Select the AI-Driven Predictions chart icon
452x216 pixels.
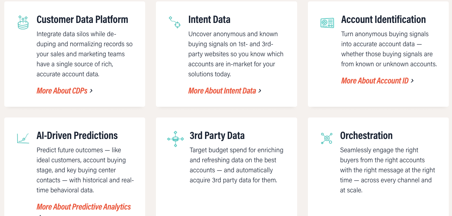click(23, 138)
